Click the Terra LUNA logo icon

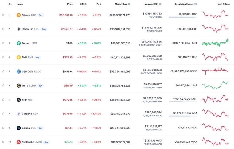[x=19, y=85]
